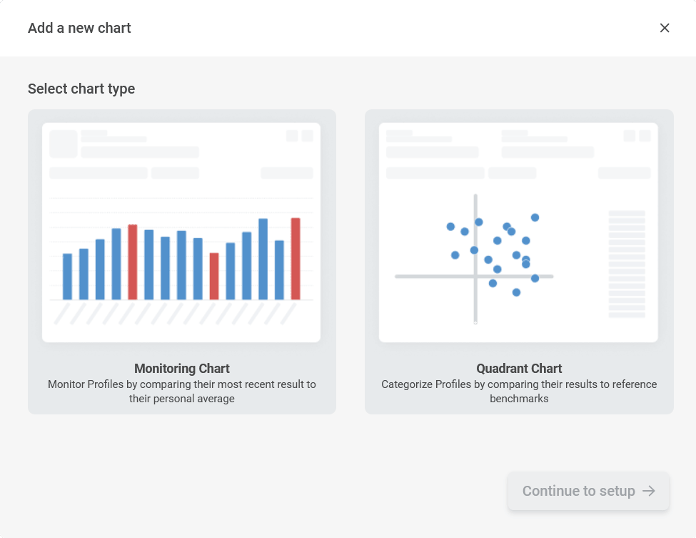Click the first red bar in monitoring preview
Viewport: 696px width, 538px height.
click(133, 262)
